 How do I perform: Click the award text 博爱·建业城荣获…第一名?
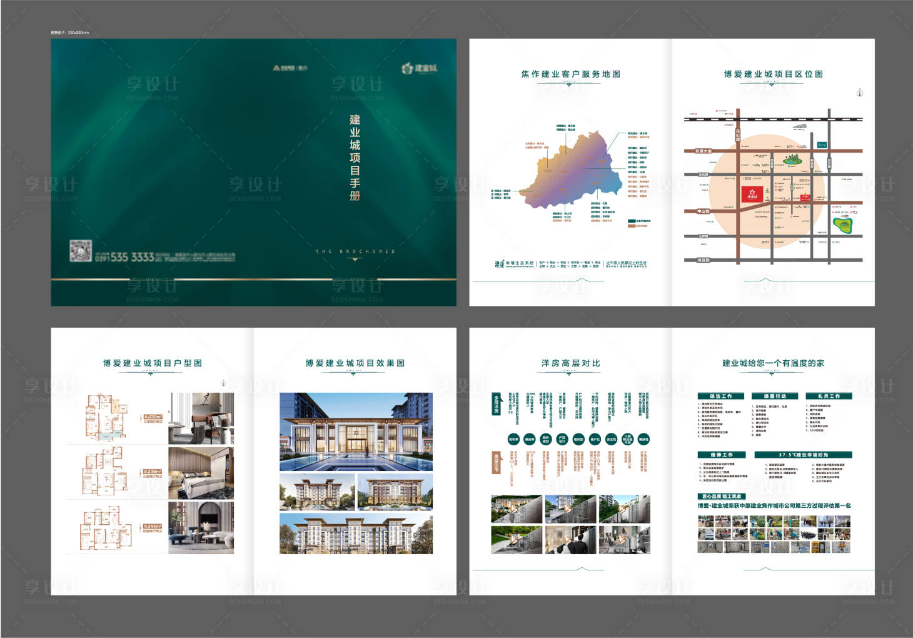pyautogui.click(x=774, y=505)
